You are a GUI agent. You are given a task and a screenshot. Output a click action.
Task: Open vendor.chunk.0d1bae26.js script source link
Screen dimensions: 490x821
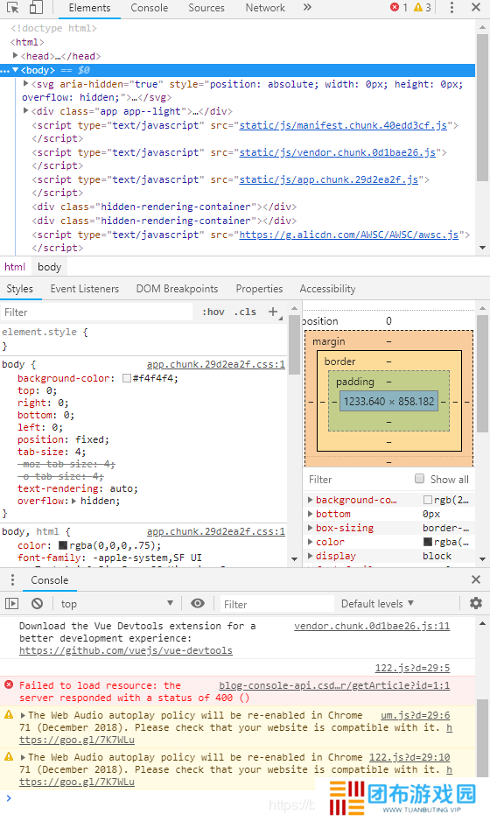(x=337, y=152)
